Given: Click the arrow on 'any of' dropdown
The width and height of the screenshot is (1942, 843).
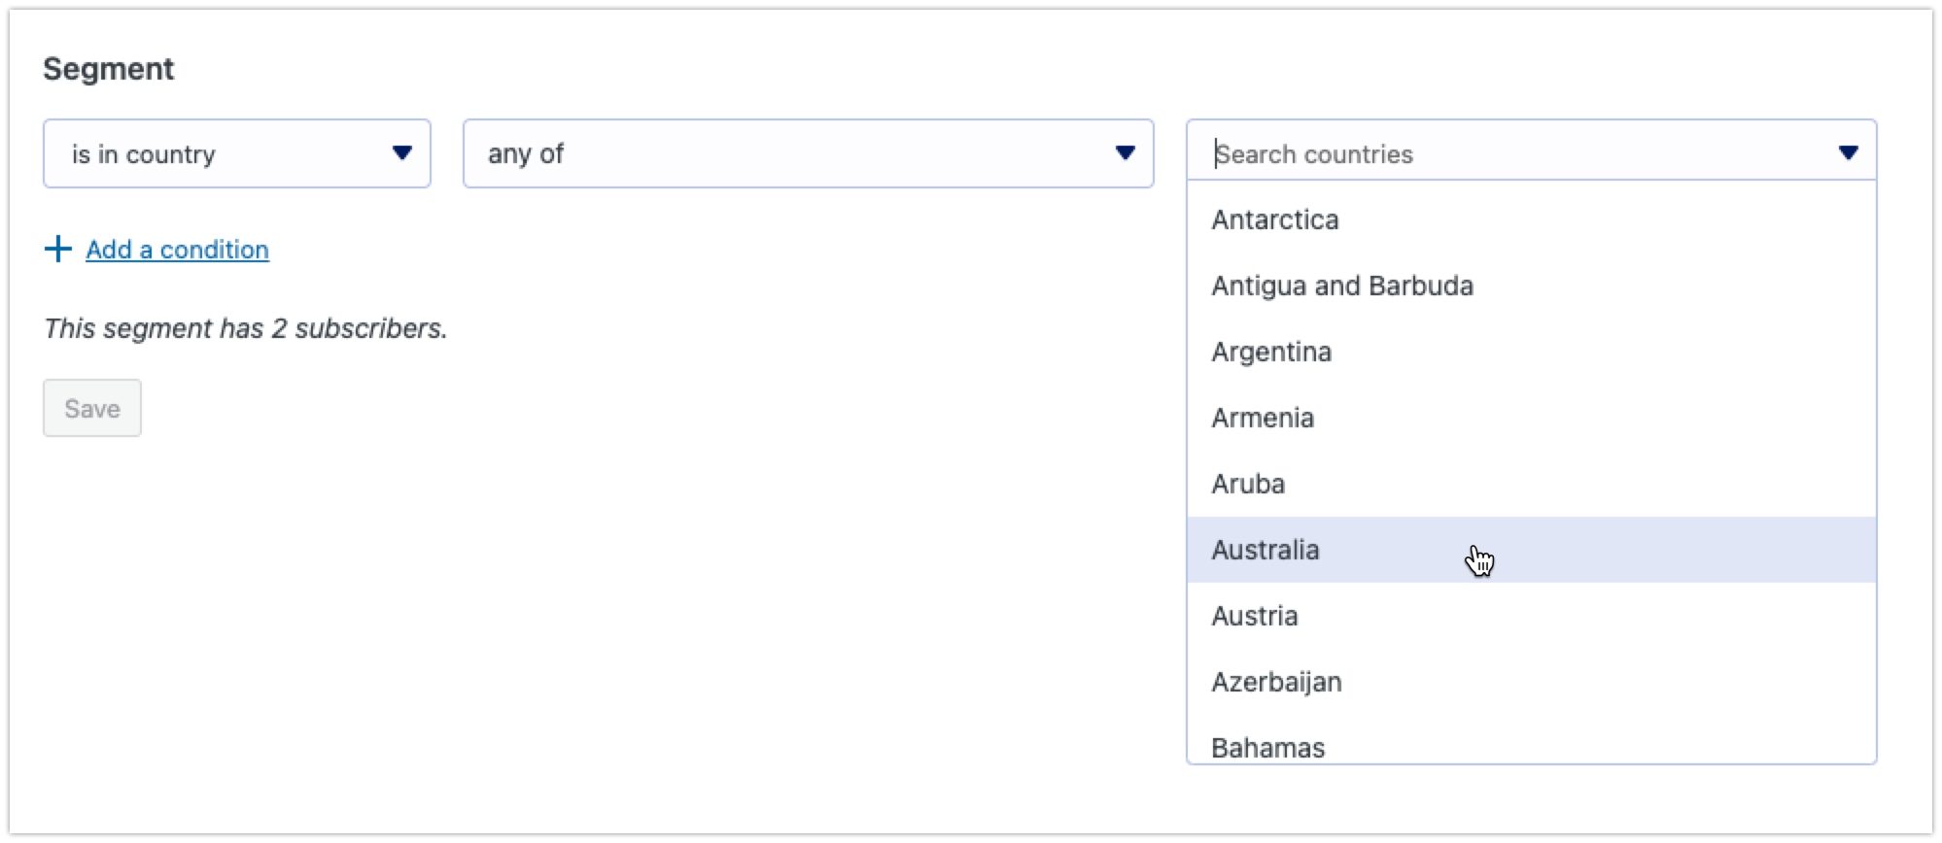Looking at the screenshot, I should [x=1125, y=153].
